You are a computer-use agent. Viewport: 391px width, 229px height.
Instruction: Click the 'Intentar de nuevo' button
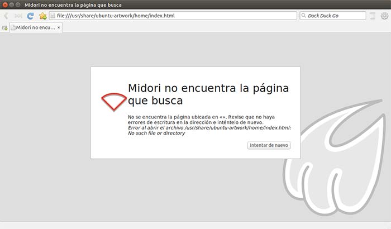[x=269, y=145]
